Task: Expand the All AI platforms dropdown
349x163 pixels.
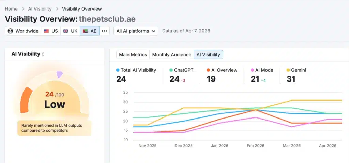Action: 136,31
